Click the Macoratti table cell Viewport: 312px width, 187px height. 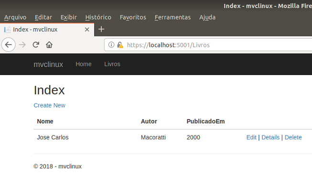click(x=153, y=137)
